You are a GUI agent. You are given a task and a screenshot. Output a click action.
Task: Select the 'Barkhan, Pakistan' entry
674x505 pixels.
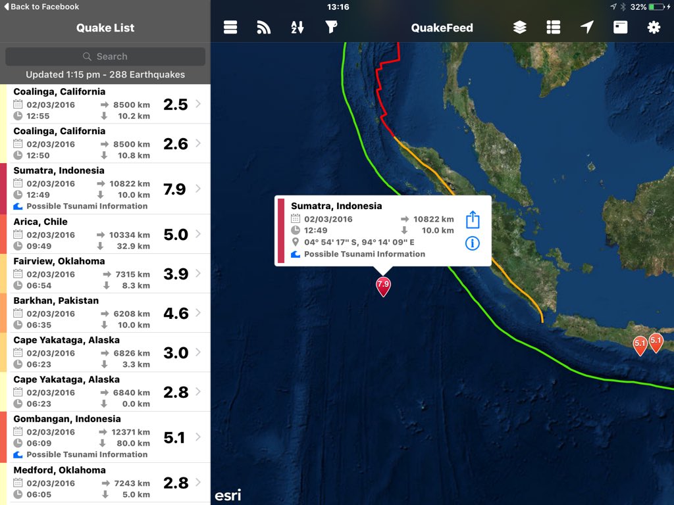(x=105, y=313)
